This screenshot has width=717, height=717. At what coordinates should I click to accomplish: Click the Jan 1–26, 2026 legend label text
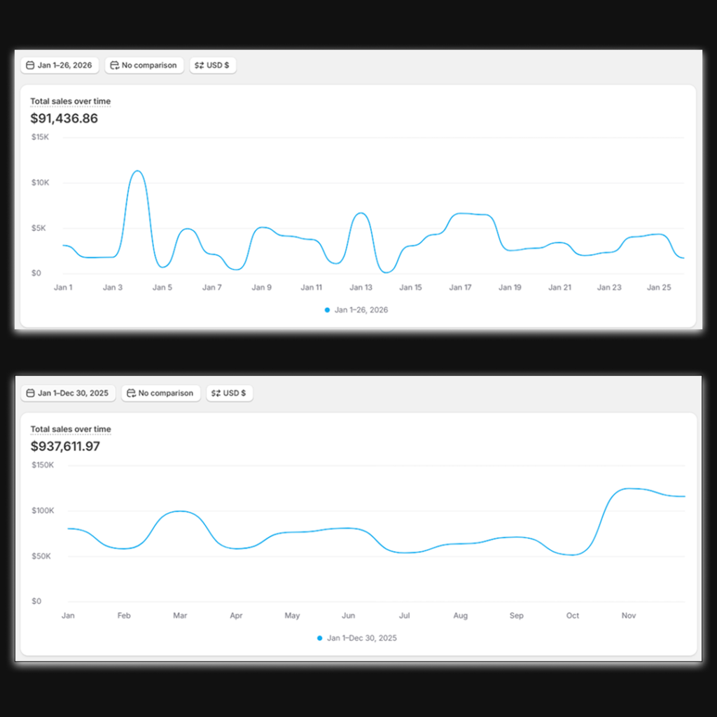point(361,309)
